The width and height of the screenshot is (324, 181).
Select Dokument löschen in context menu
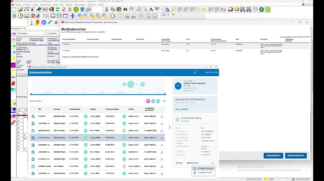pyautogui.click(x=203, y=172)
